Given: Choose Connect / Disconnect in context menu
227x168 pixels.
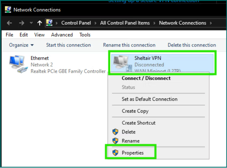Looking at the screenshot, I should click(146, 78).
